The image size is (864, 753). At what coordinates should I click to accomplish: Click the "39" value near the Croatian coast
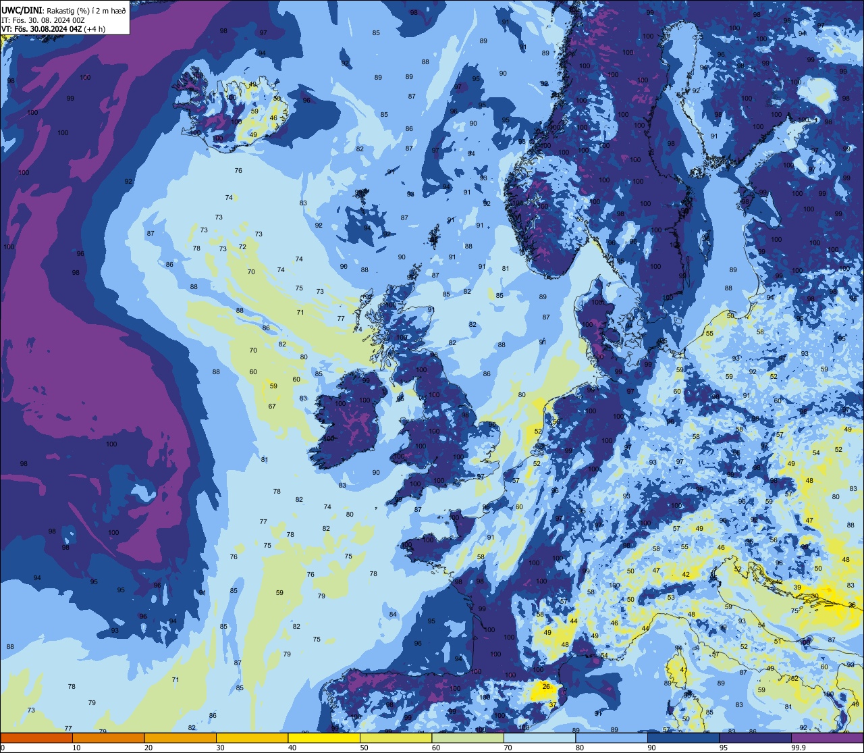click(x=797, y=588)
